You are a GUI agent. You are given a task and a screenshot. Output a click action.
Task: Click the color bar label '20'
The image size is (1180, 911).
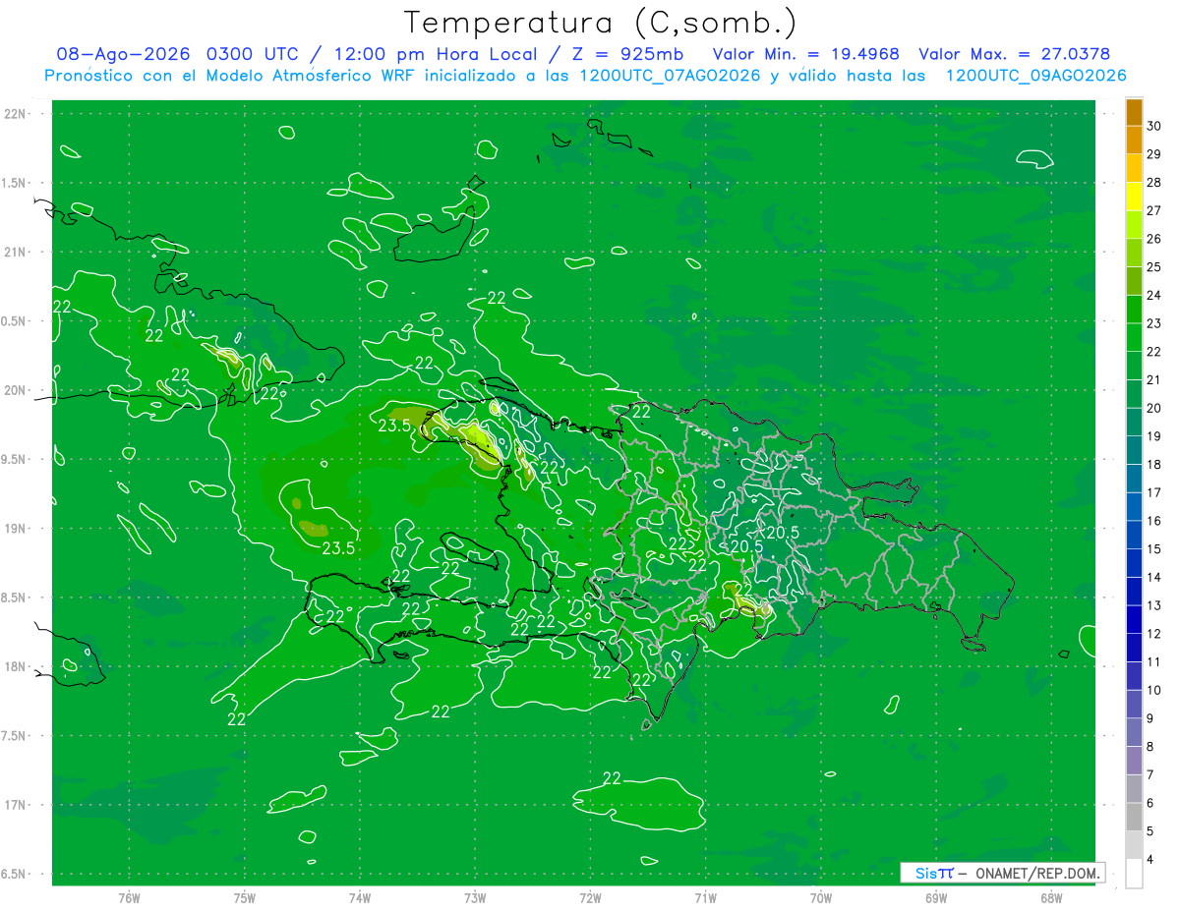coord(1154,408)
